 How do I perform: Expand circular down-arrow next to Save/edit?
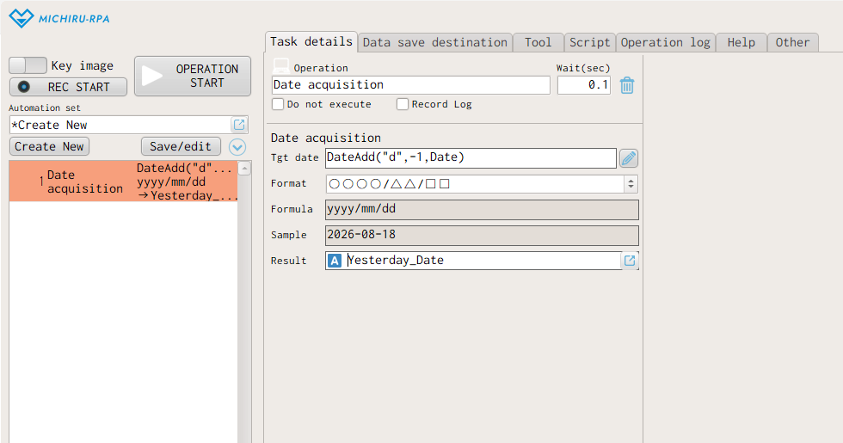pos(237,147)
